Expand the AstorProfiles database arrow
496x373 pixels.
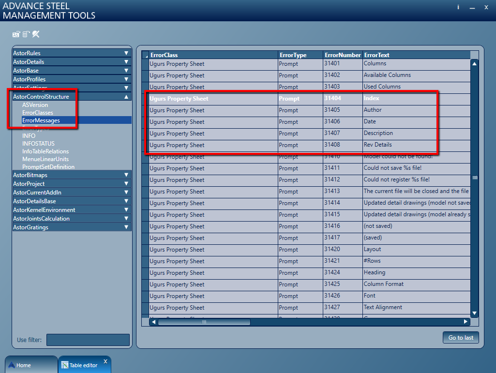click(x=126, y=79)
